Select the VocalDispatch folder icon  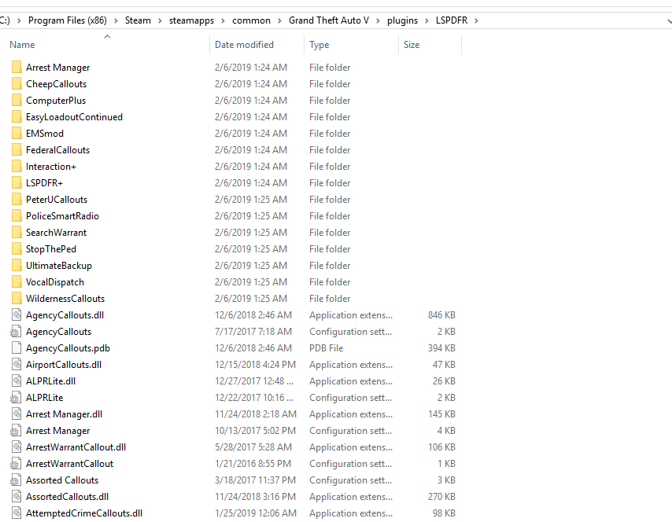pos(17,281)
